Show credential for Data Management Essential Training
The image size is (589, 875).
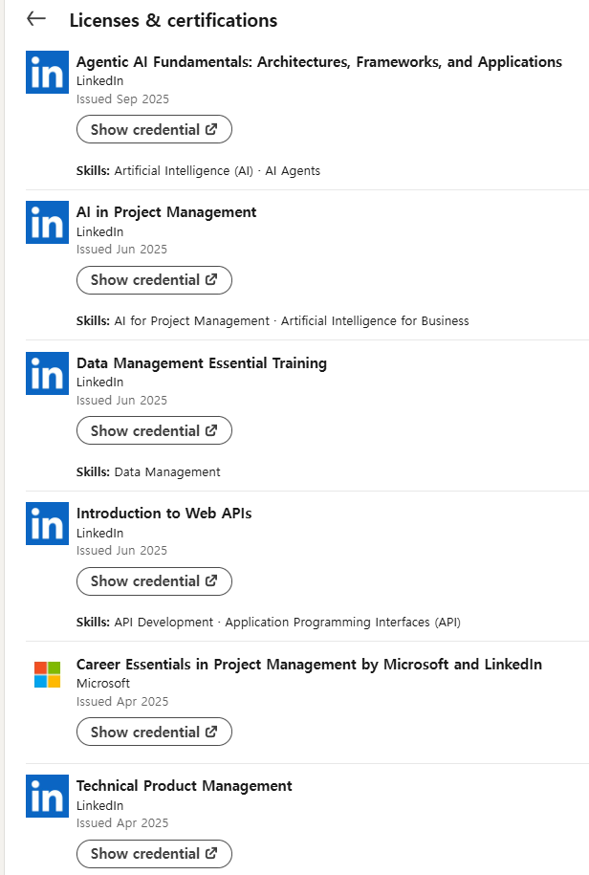click(x=154, y=431)
